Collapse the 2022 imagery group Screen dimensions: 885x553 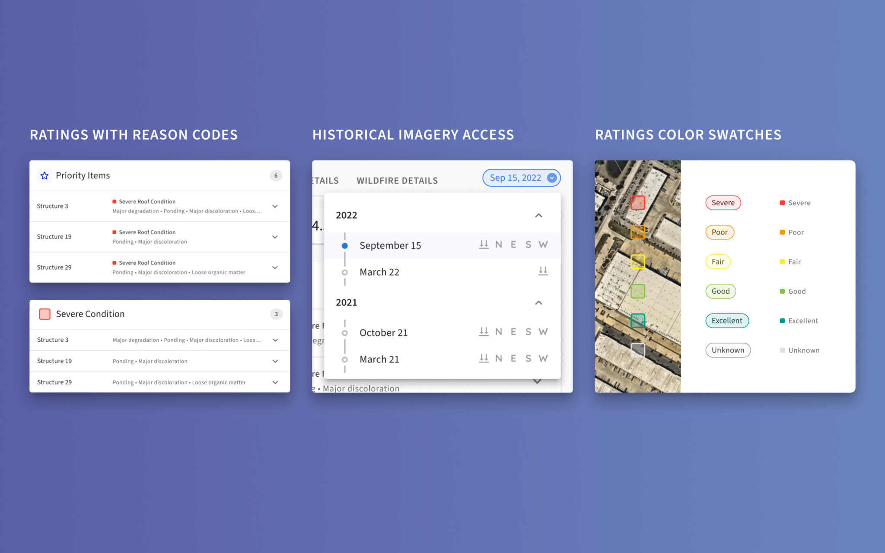point(538,215)
